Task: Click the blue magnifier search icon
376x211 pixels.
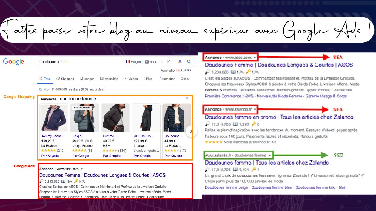Action: 189,62
